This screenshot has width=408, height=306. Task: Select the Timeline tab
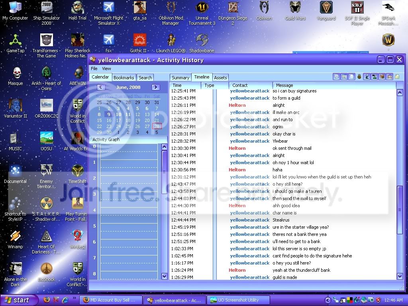click(x=202, y=77)
